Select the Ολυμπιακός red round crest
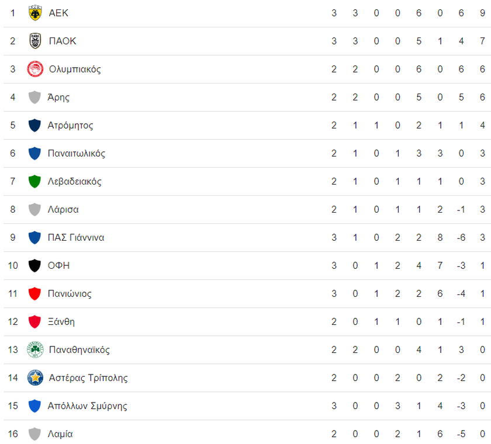491x444 pixels. [35, 69]
